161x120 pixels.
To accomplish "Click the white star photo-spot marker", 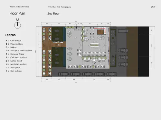I will click(59, 45).
